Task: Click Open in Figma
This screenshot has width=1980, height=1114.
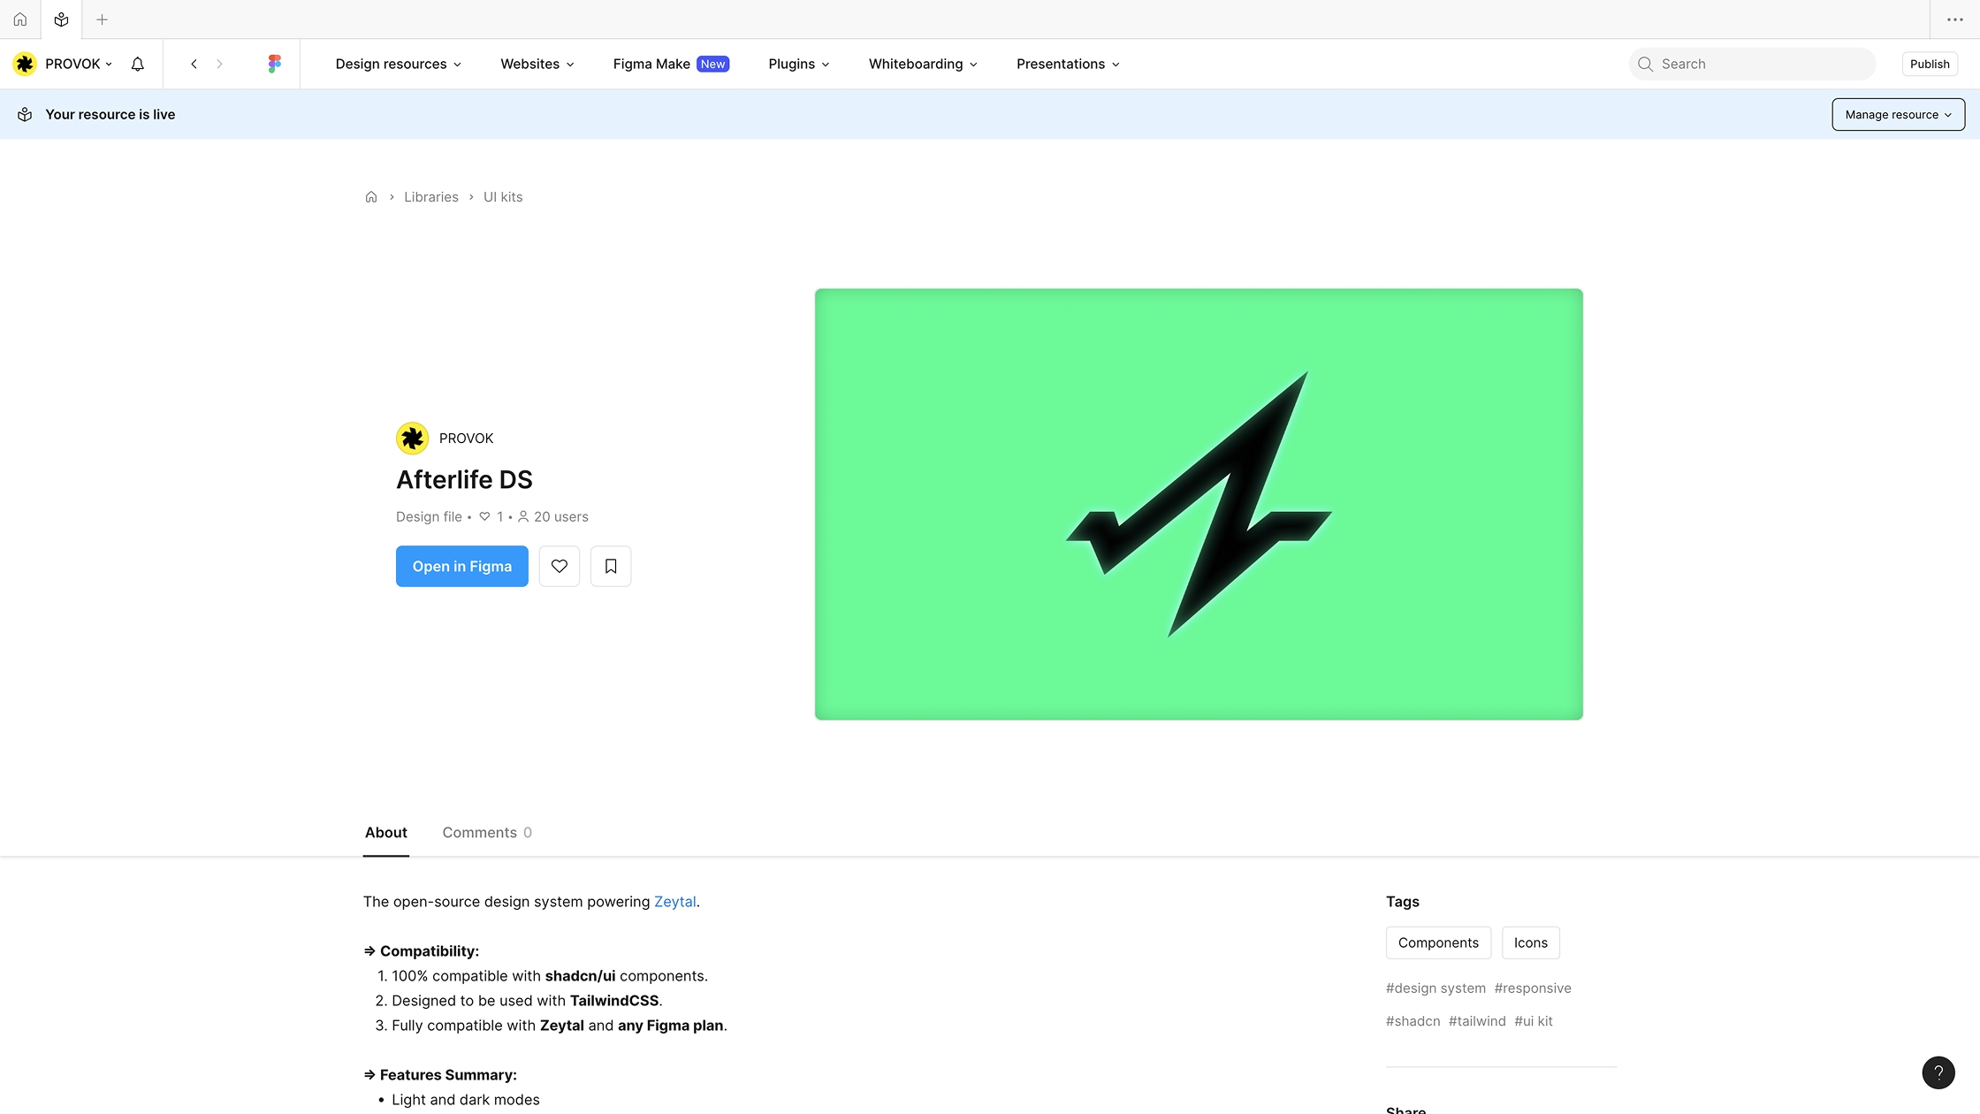Action: click(x=461, y=566)
